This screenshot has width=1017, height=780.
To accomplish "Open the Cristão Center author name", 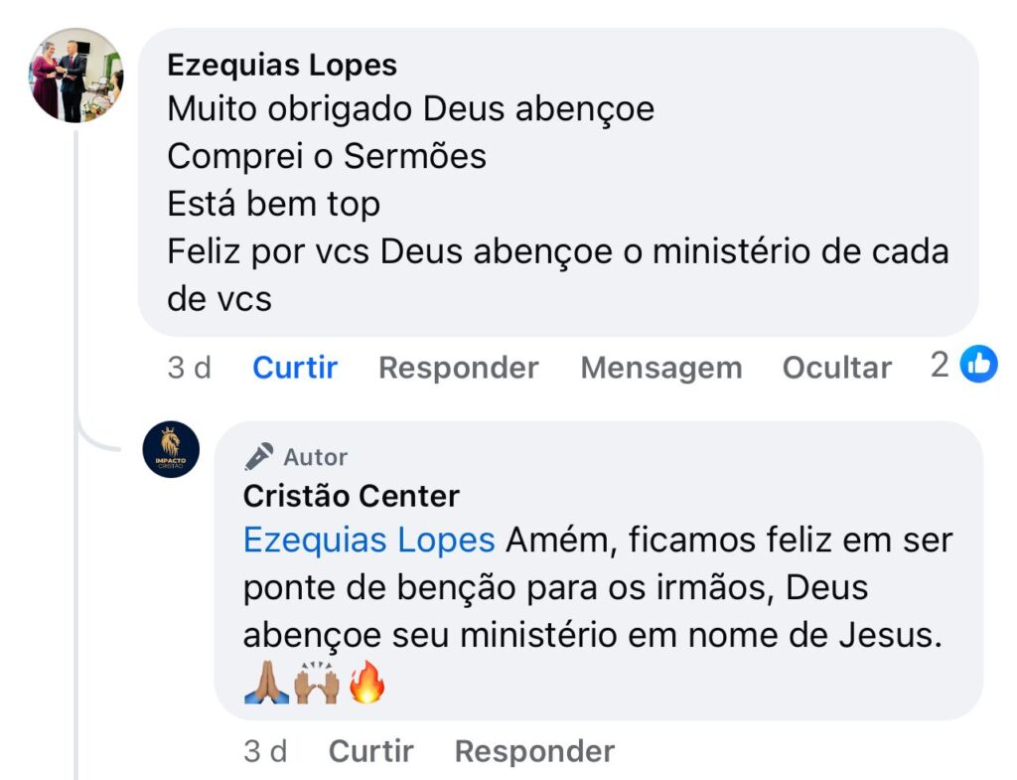I will tap(352, 495).
